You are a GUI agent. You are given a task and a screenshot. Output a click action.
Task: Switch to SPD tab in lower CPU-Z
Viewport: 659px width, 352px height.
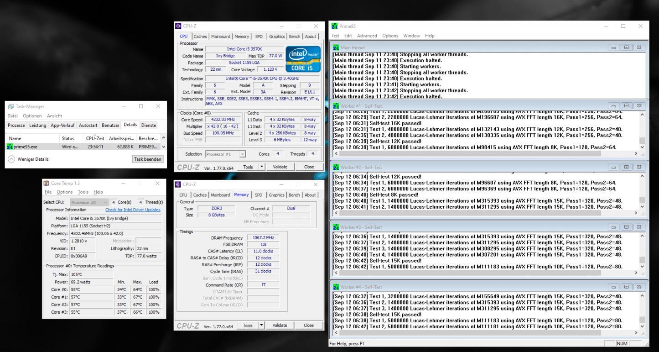click(x=259, y=195)
